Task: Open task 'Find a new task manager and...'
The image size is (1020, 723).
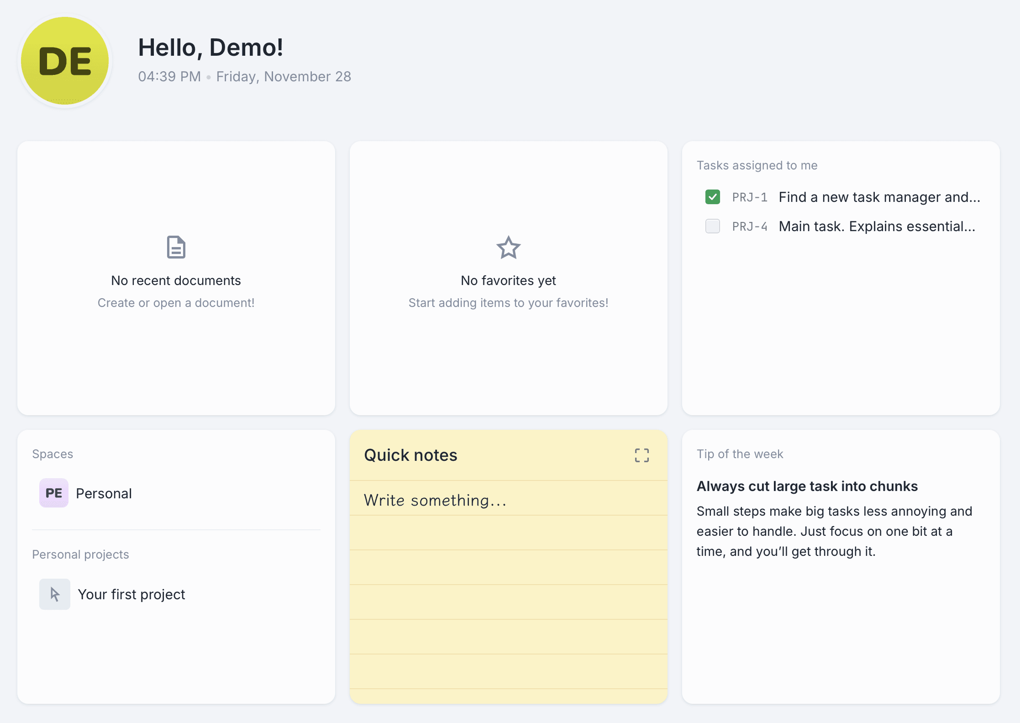Action: (x=879, y=197)
